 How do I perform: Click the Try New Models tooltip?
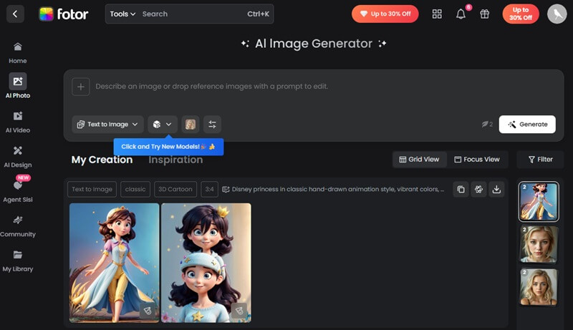click(x=168, y=147)
